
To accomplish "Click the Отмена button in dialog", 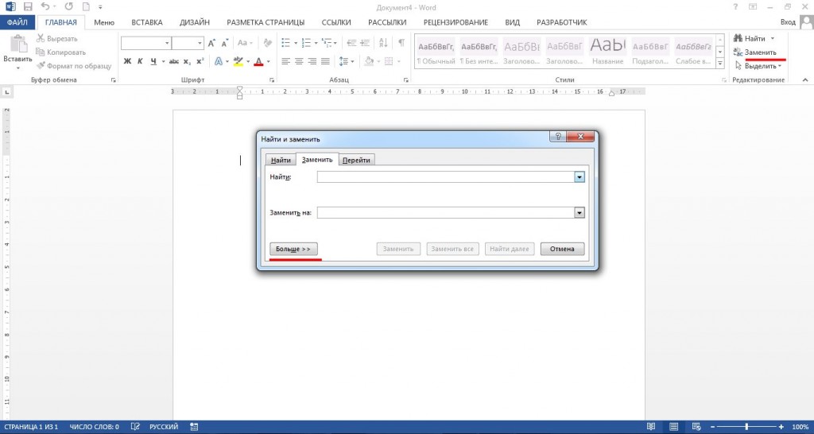I will point(562,250).
